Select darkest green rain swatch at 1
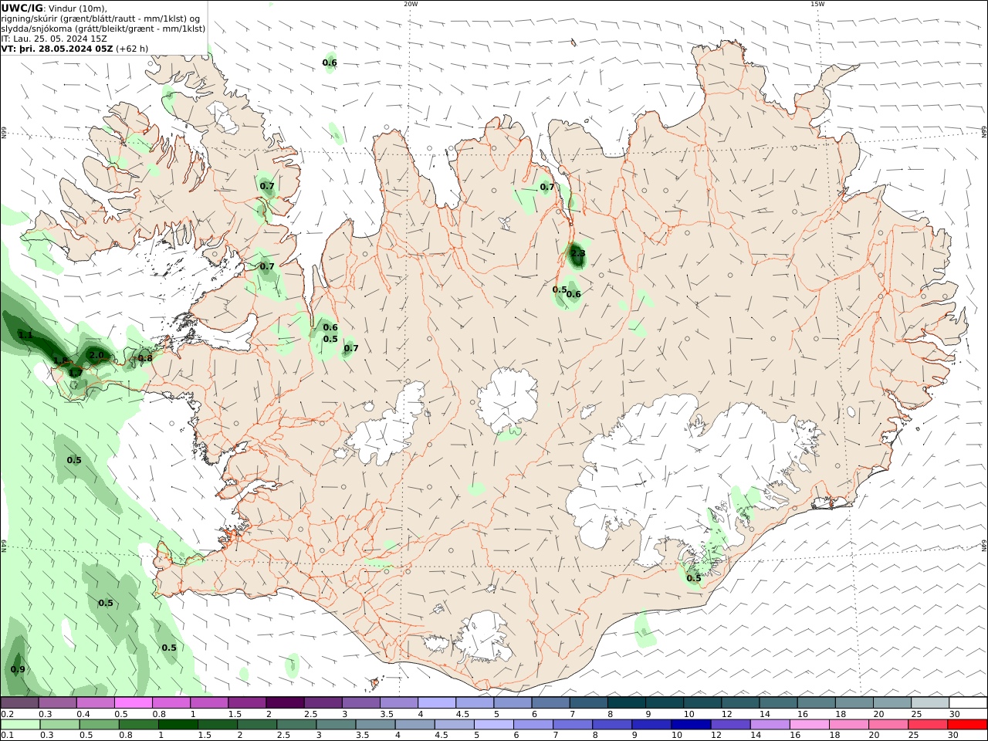 tap(178, 725)
